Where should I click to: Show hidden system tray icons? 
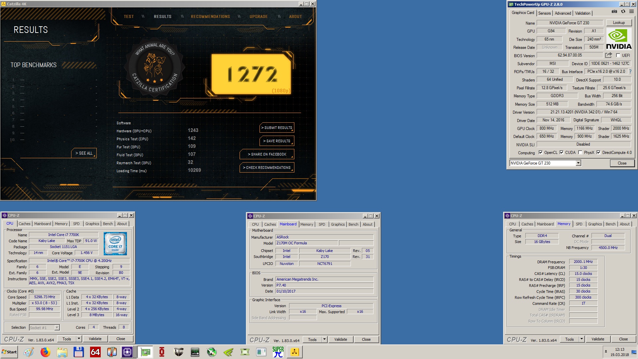(x=606, y=351)
